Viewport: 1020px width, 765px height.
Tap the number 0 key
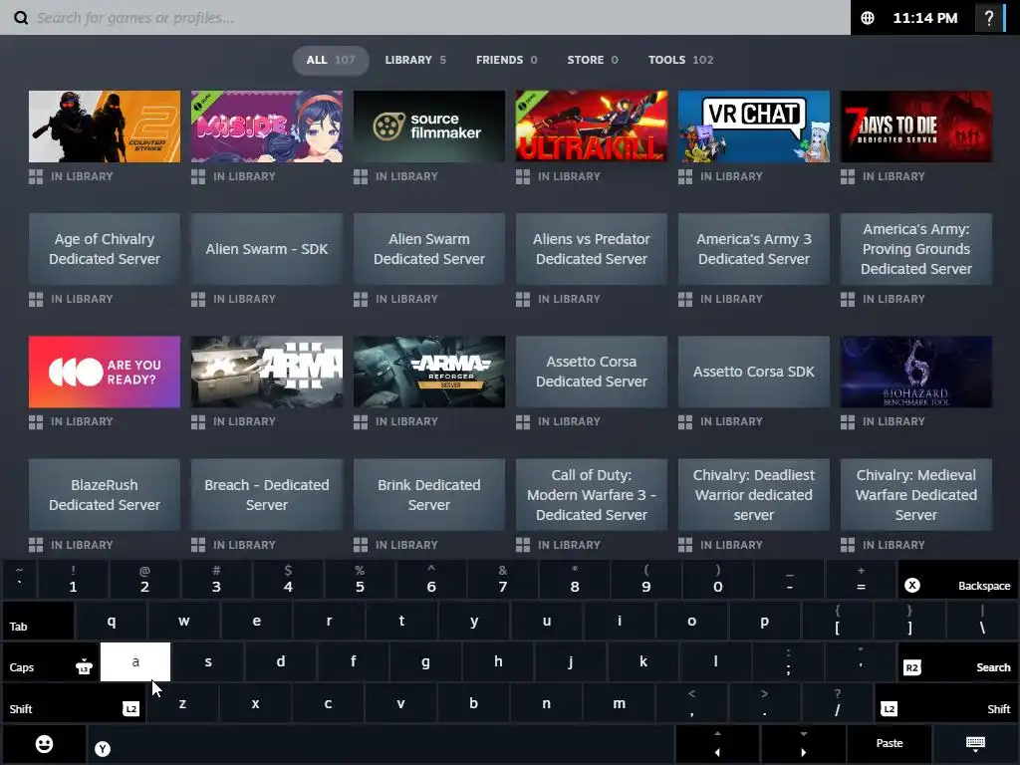(717, 579)
